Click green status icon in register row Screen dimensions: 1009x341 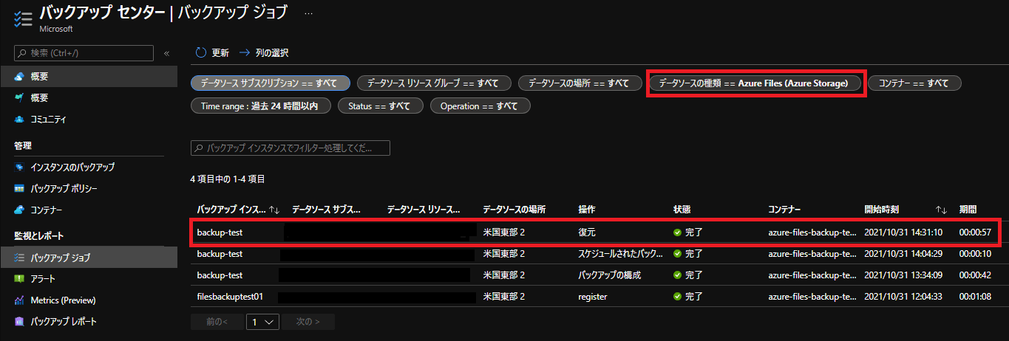click(677, 297)
